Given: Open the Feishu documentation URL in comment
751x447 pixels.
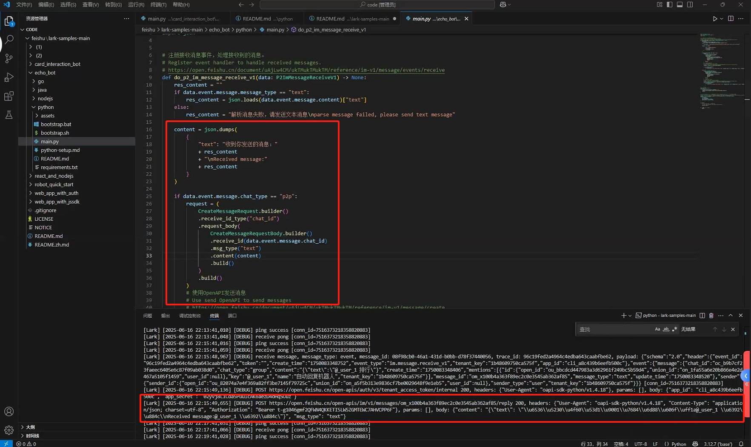Looking at the screenshot, I should (306, 70).
